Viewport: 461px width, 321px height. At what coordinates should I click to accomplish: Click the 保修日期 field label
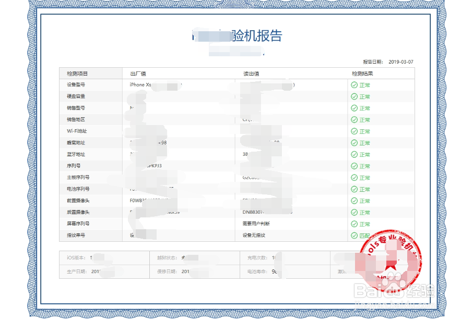tap(167, 271)
